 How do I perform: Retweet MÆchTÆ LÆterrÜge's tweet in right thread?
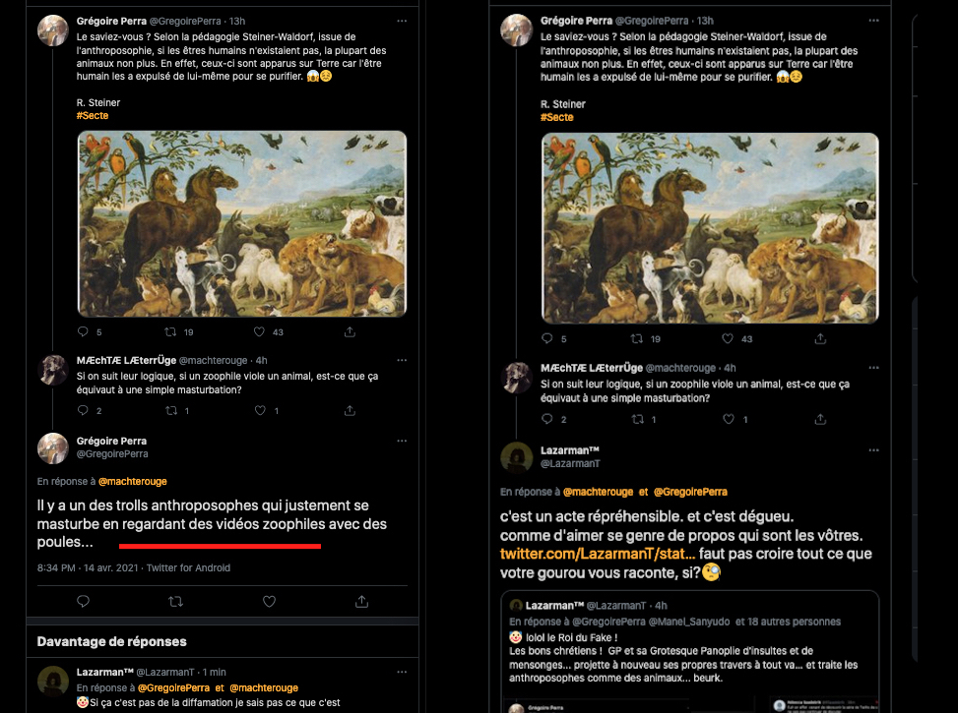pos(640,419)
